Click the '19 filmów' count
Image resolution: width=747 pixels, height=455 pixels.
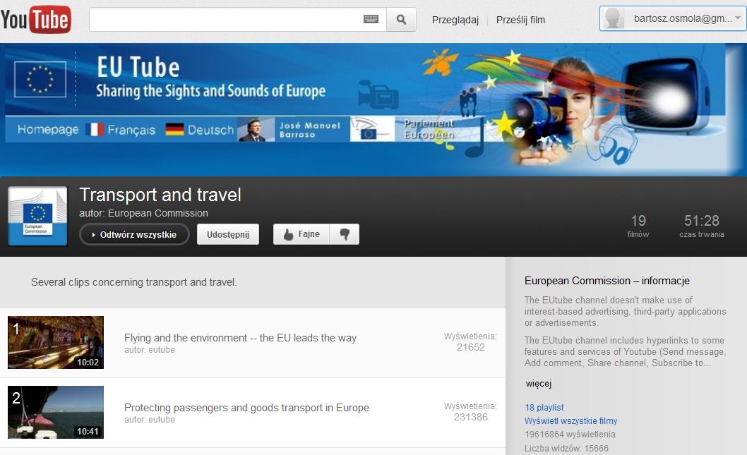click(638, 226)
